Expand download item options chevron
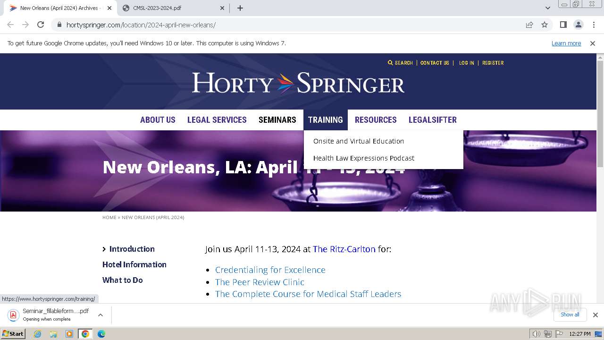This screenshot has height=340, width=604. [x=100, y=314]
